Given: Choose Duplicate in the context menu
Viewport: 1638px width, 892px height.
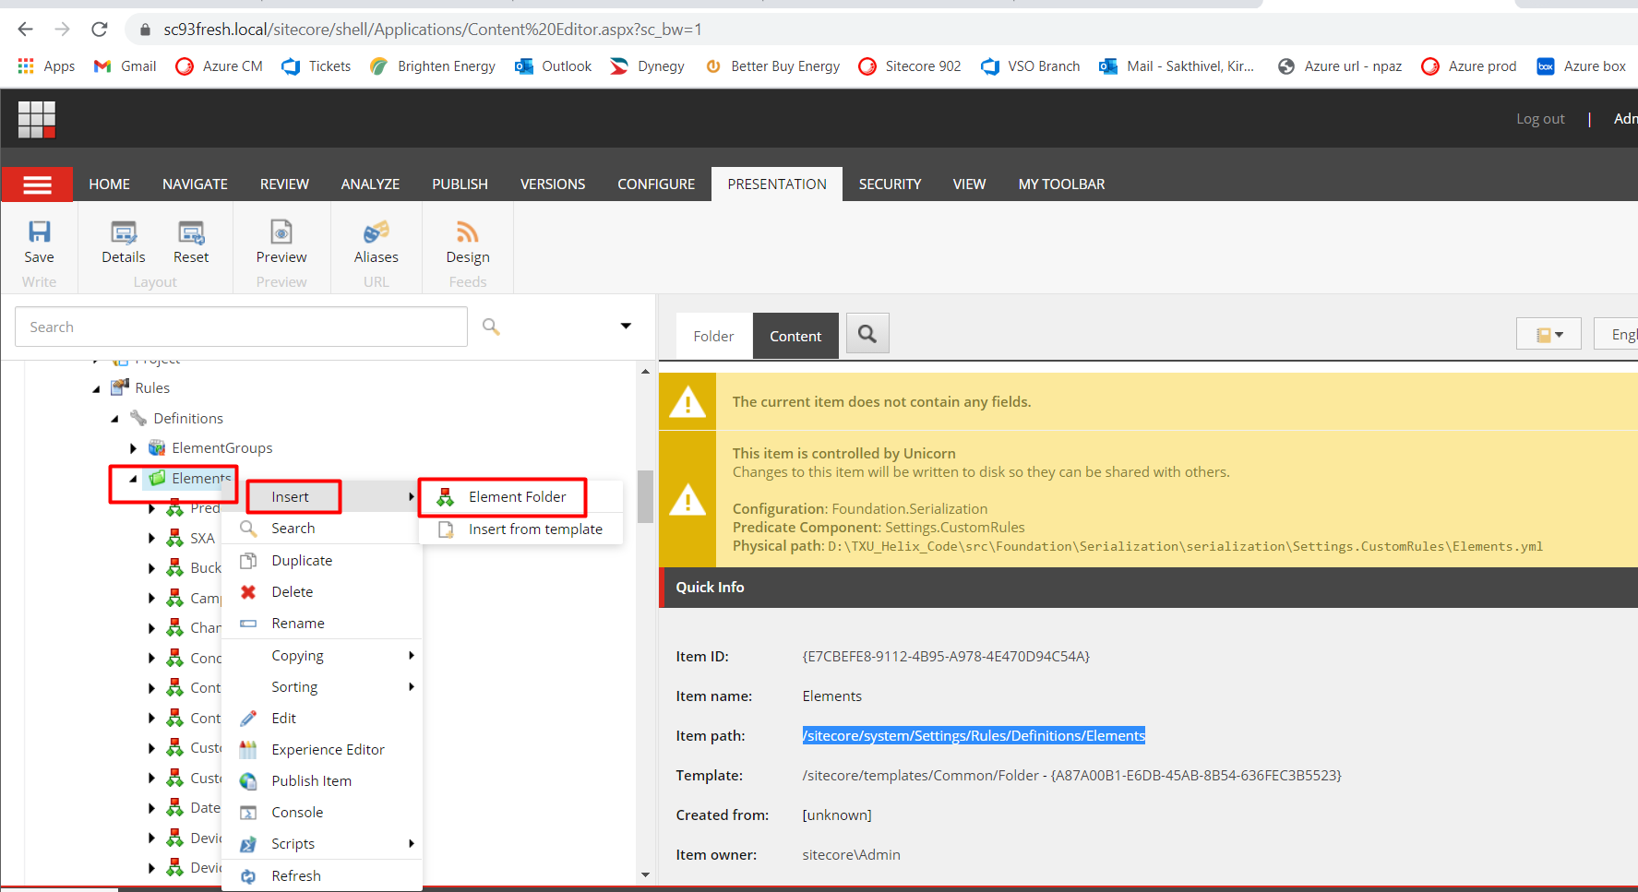Looking at the screenshot, I should coord(322,561).
